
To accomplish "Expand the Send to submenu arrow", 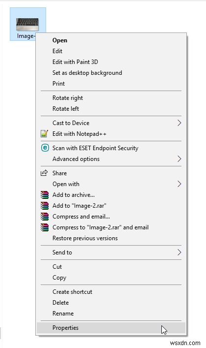I will (179, 253).
